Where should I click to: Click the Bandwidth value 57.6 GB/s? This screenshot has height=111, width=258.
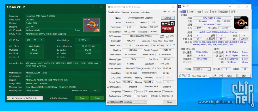[165, 64]
